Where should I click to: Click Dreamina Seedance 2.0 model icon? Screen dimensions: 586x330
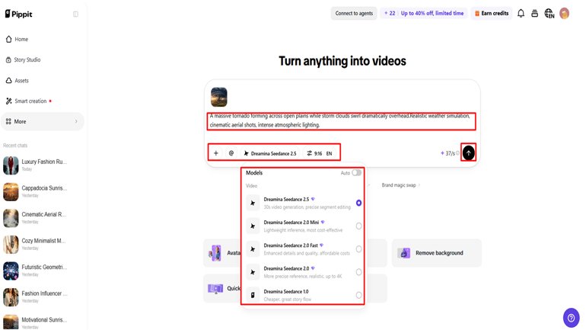[x=253, y=272]
